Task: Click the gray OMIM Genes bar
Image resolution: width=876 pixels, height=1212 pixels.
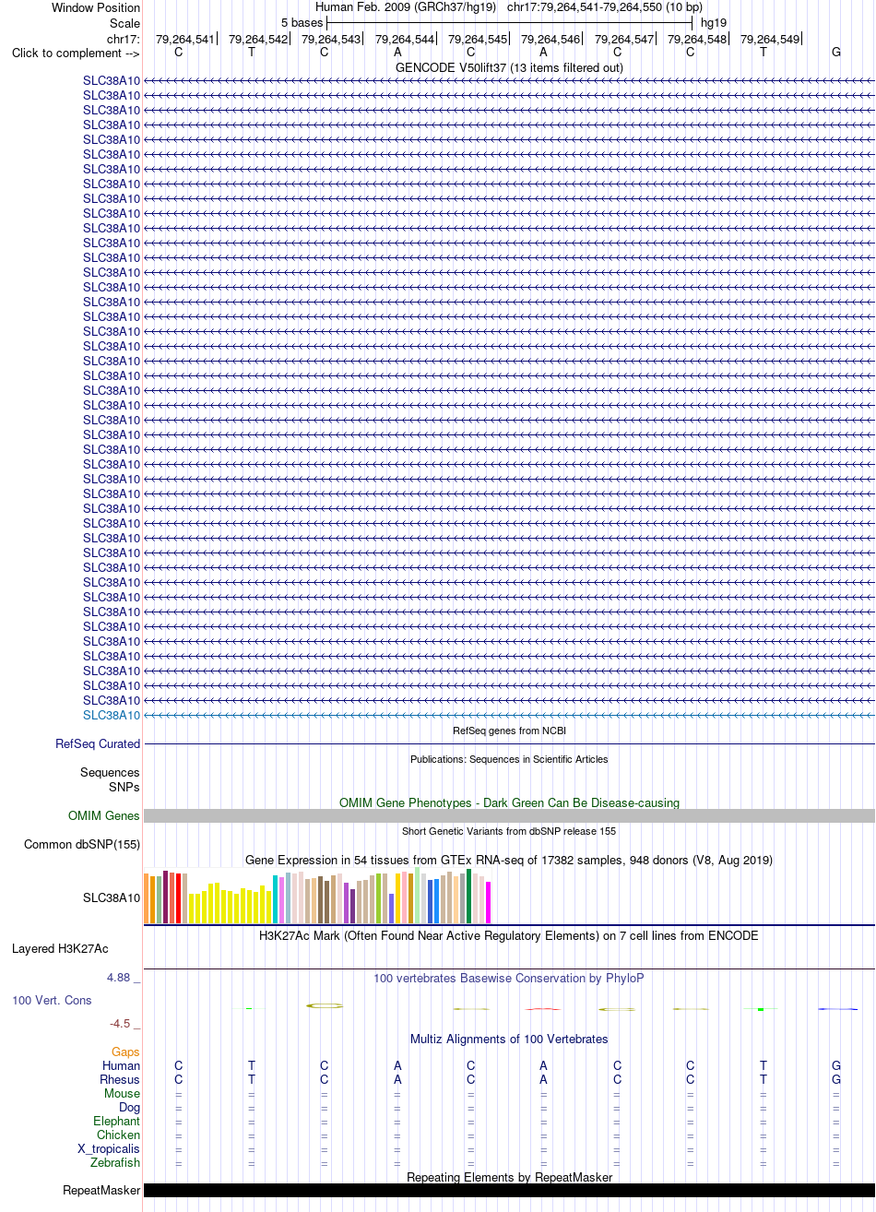Action: (x=509, y=815)
